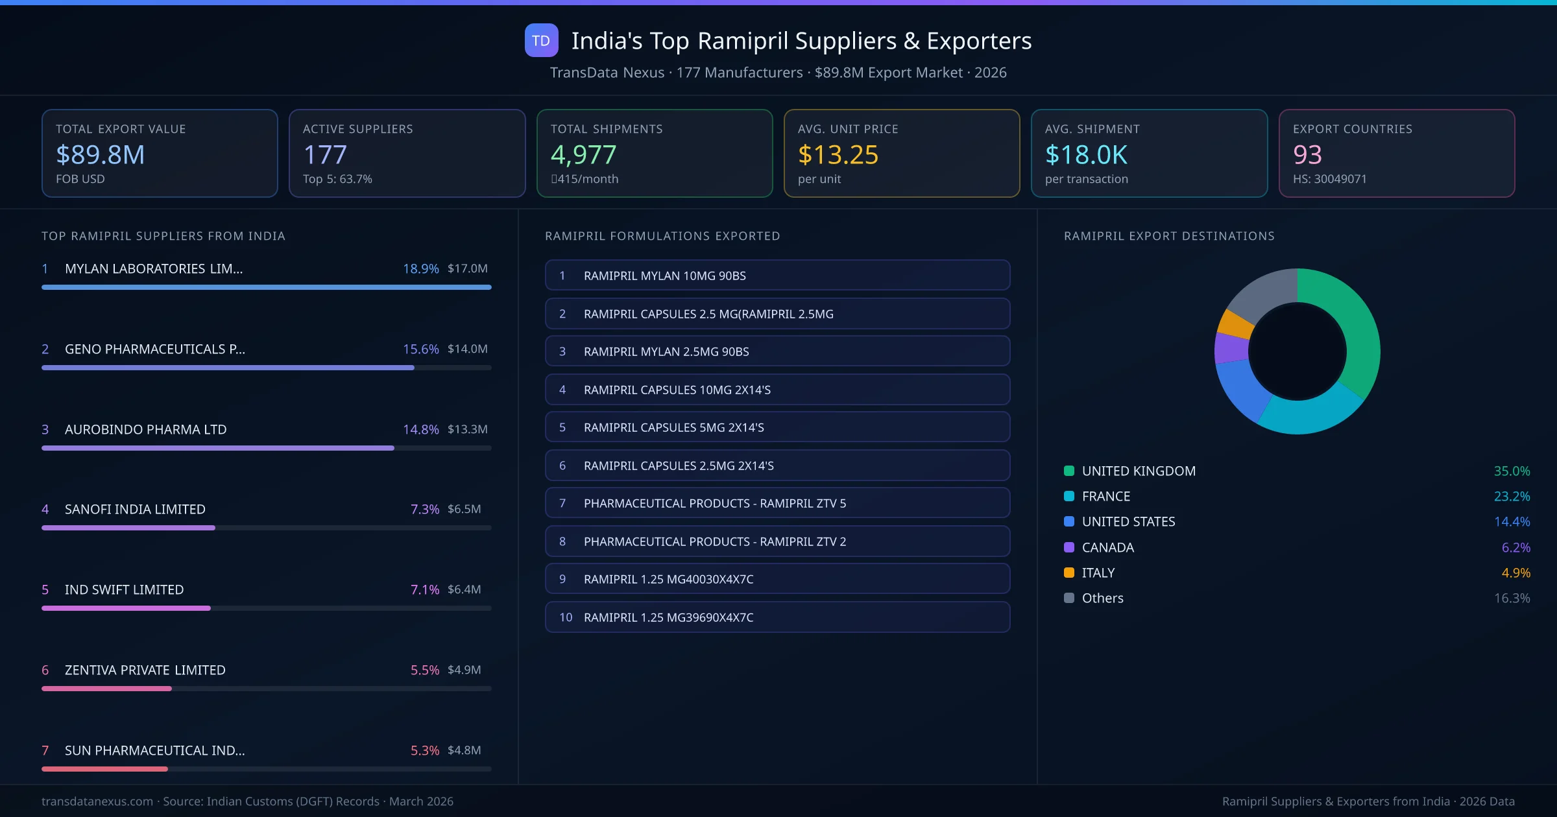Click the transdatanexus.com footer link

[x=97, y=801]
